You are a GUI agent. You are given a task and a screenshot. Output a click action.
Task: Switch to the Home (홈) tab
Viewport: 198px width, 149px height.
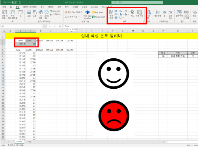pos(11,7)
